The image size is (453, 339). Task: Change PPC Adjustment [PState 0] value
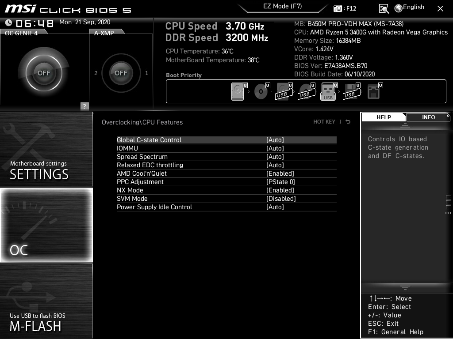pos(280,181)
